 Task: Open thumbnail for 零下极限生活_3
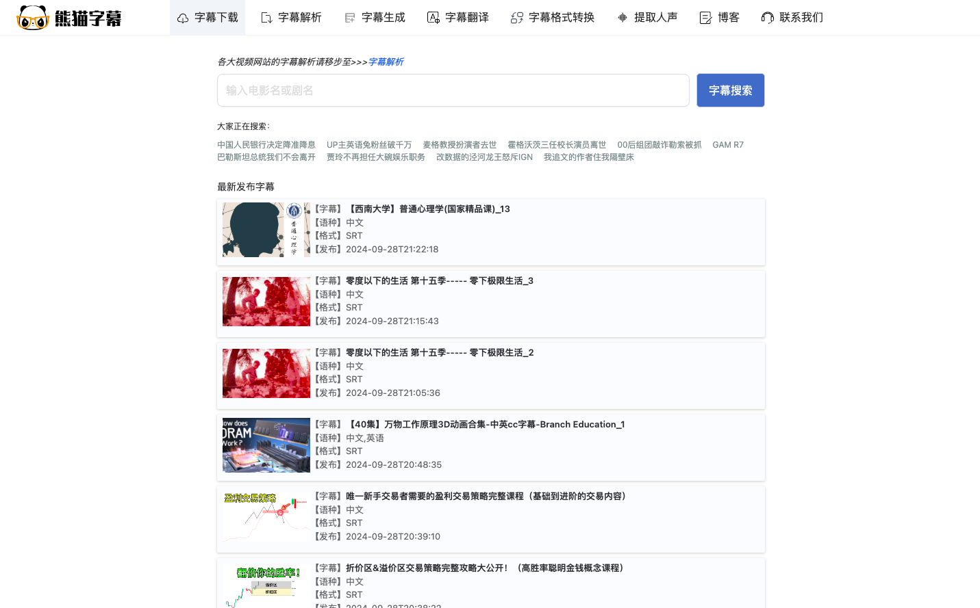click(x=266, y=302)
